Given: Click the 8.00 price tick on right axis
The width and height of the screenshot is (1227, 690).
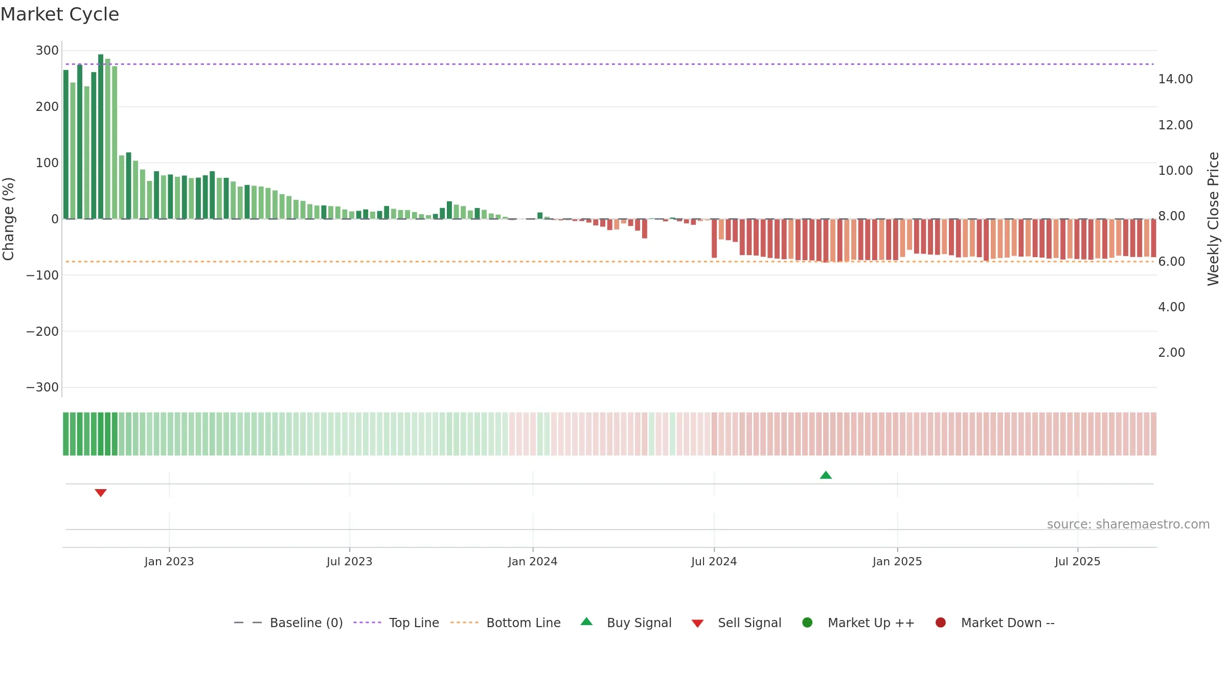Looking at the screenshot, I should tap(1171, 216).
